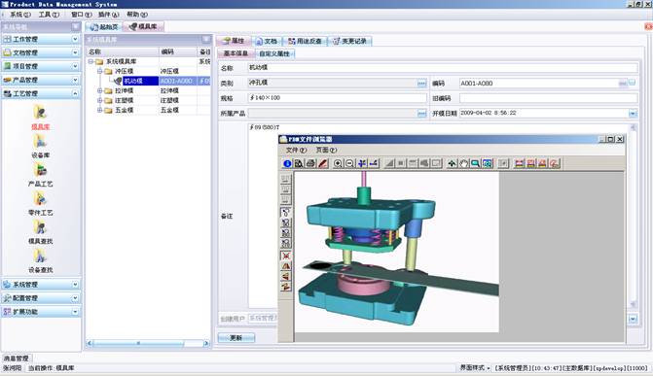The height and width of the screenshot is (376, 653).
Task: Zoom in with the plus magnifier icon
Action: pos(338,163)
